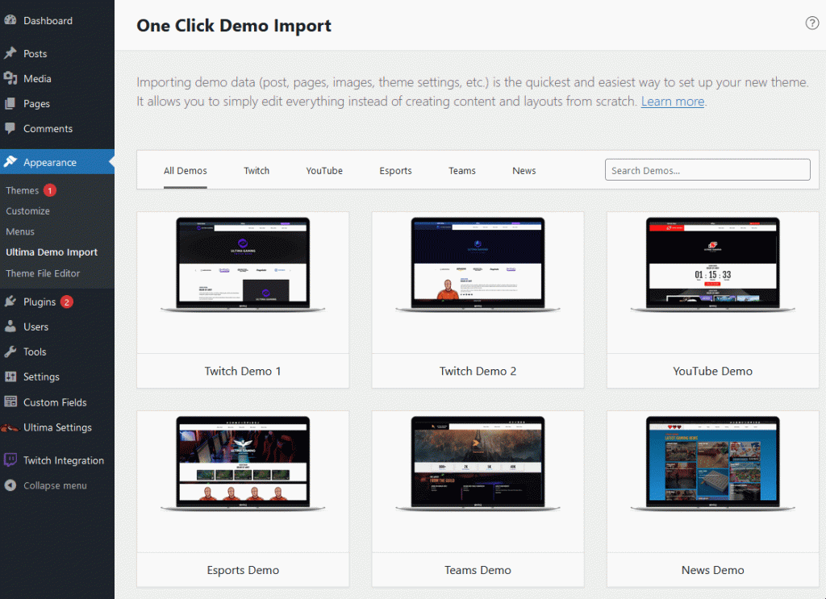Click the Custom Fields table icon

pyautogui.click(x=10, y=401)
